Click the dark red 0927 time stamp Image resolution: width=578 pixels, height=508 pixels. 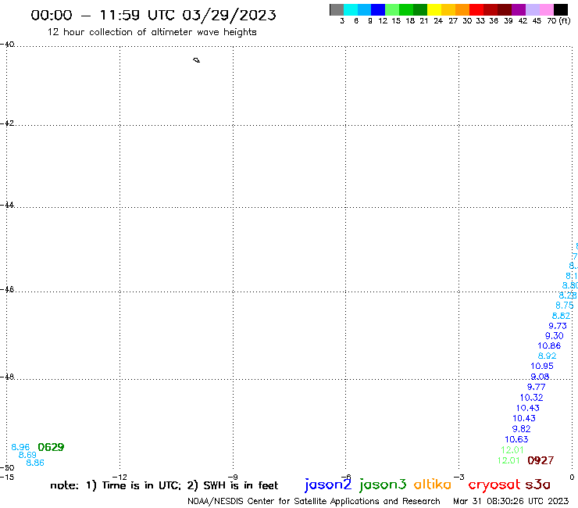(x=541, y=460)
